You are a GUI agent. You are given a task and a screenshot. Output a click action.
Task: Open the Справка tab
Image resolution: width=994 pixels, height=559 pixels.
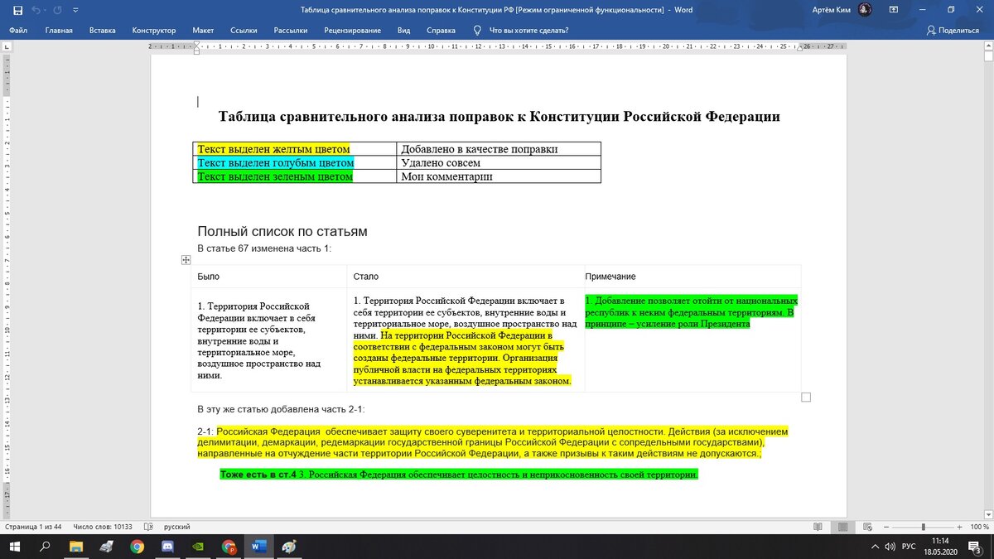tap(441, 31)
